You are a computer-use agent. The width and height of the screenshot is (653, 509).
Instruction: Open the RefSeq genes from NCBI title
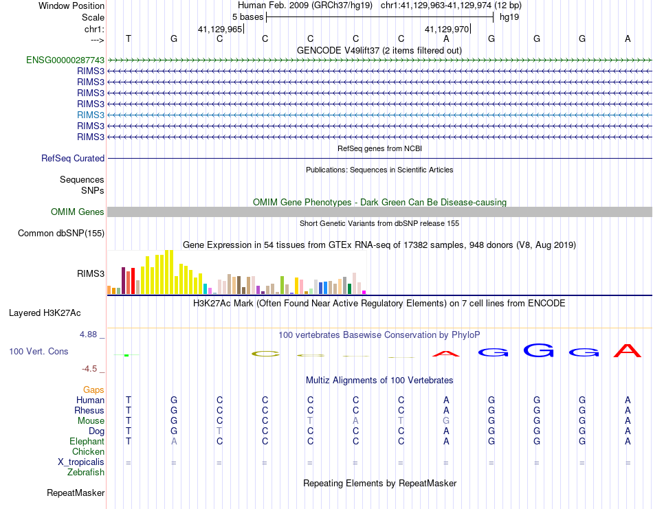[379, 148]
